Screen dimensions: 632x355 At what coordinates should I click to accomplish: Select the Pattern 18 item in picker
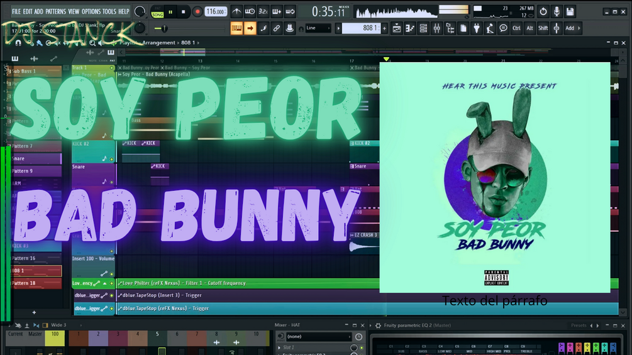coord(36,283)
